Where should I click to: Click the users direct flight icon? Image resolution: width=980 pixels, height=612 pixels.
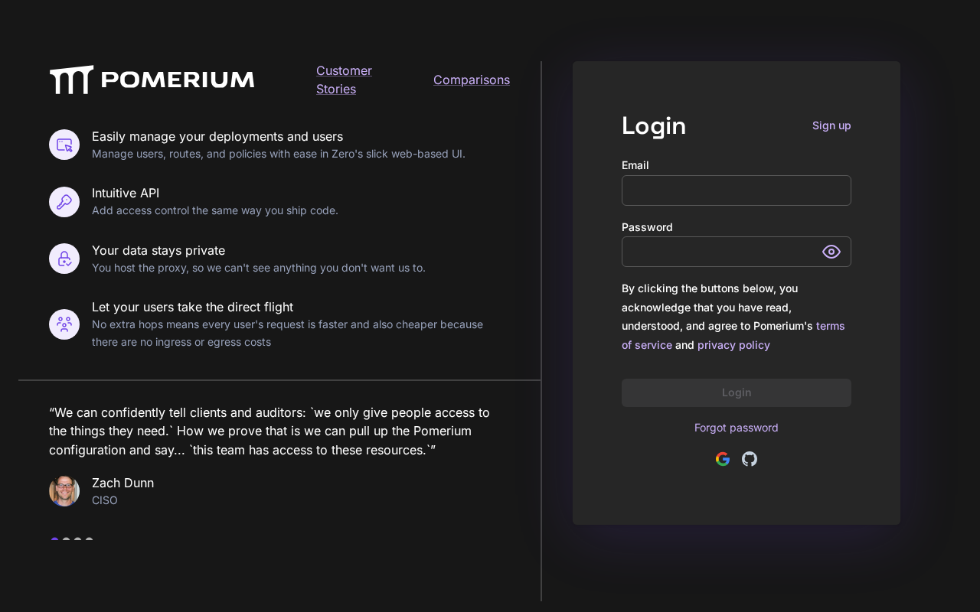coord(64,324)
